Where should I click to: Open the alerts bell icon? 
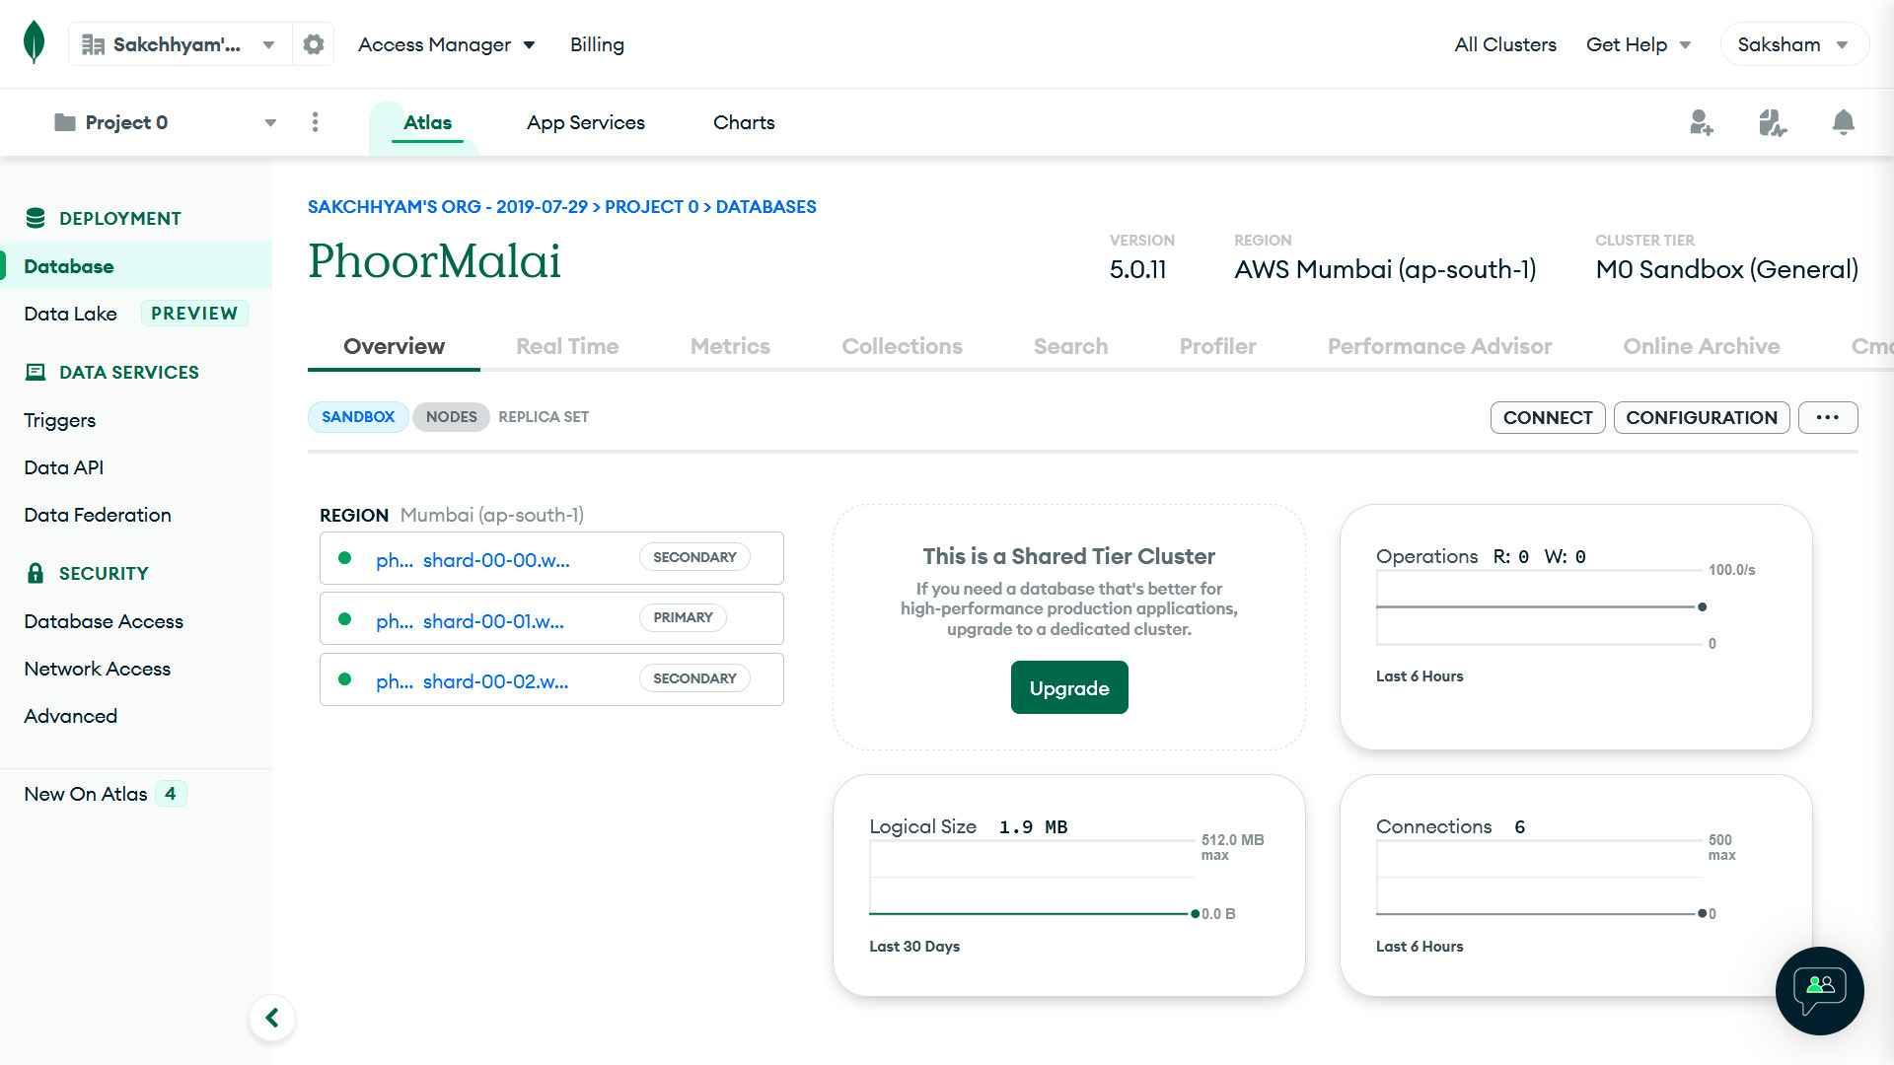[x=1843, y=122]
